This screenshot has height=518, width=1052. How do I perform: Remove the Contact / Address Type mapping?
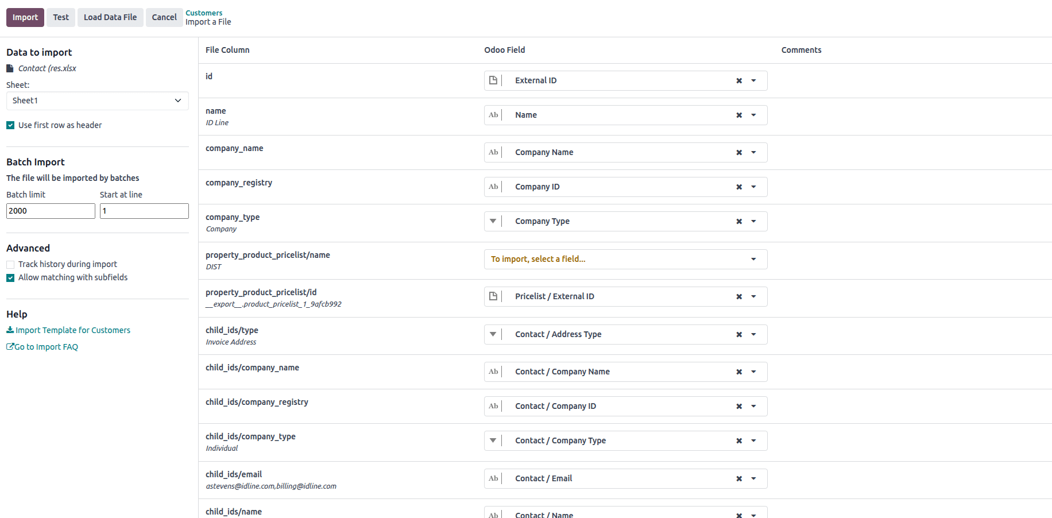tap(739, 335)
